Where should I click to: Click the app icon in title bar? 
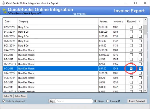coord(3,3)
